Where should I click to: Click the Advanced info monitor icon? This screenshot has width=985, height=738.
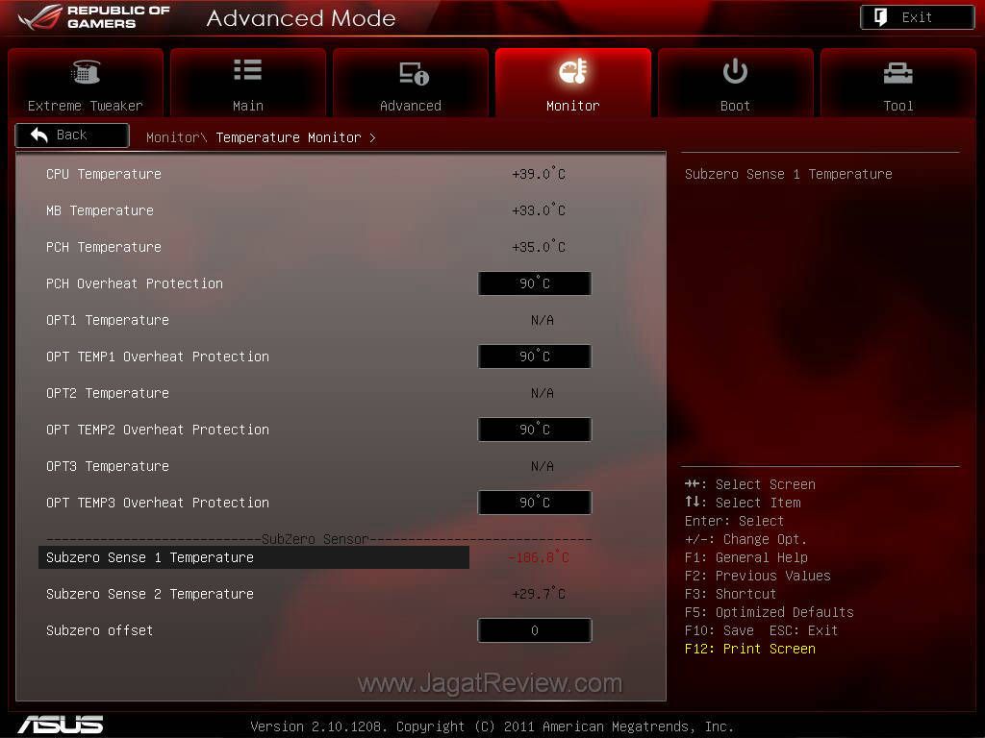coord(414,73)
